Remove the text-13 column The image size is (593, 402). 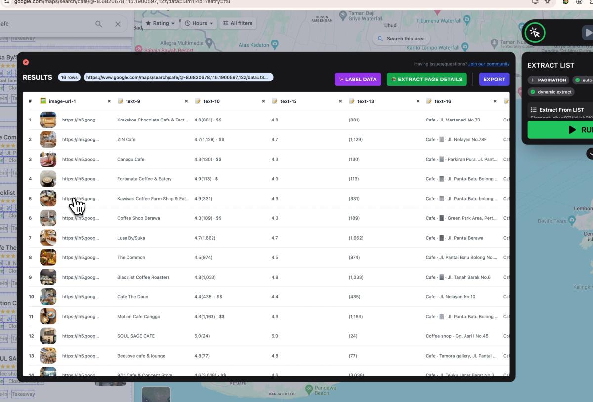(x=418, y=101)
